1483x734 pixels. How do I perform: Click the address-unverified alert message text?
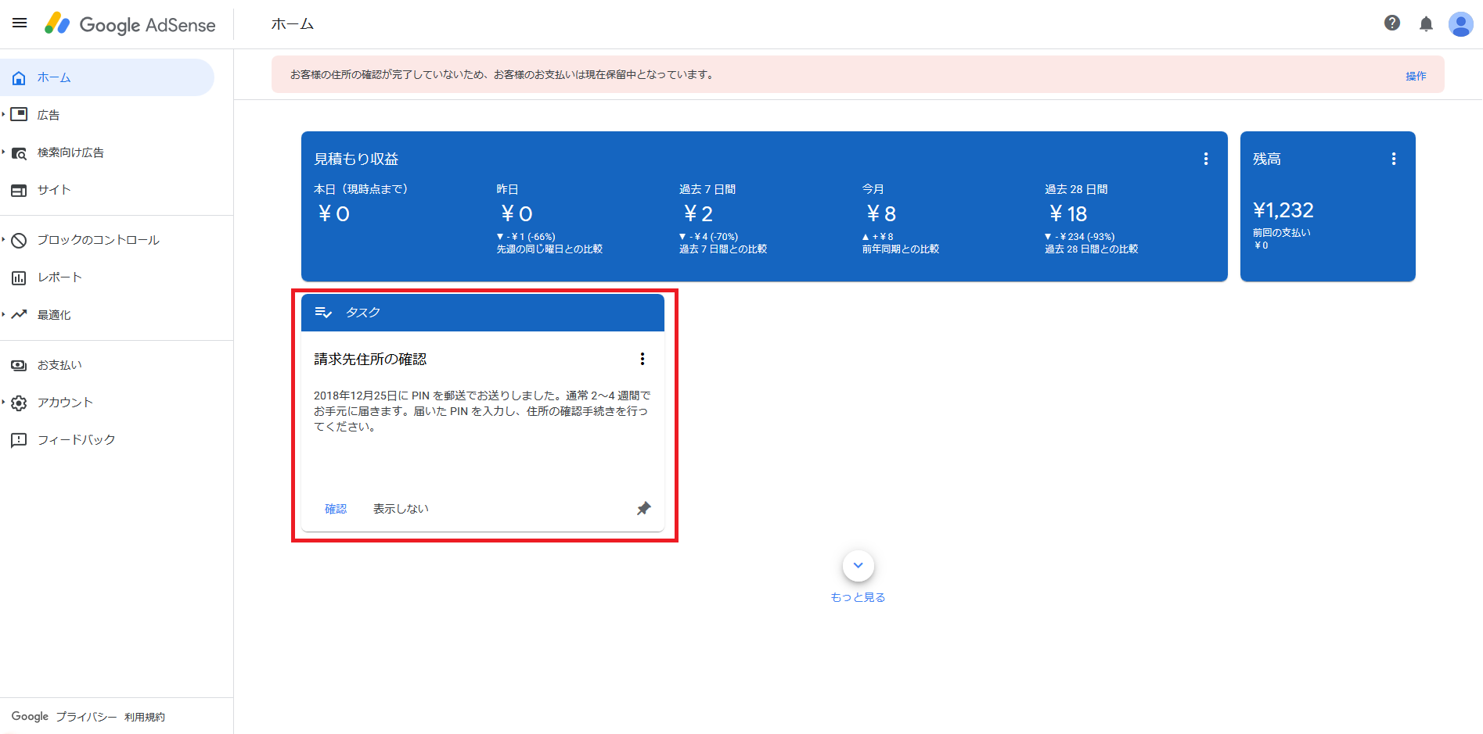pyautogui.click(x=502, y=74)
